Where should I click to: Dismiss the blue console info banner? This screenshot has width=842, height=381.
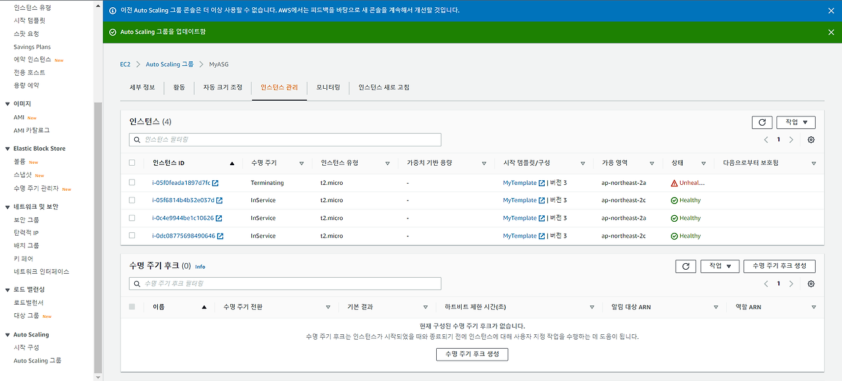click(x=831, y=11)
